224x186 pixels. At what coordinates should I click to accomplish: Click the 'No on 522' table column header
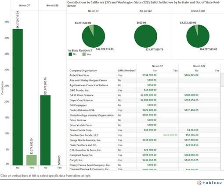pos(199,66)
